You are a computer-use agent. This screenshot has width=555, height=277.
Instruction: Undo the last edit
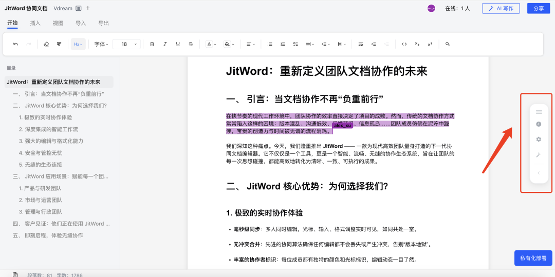point(15,44)
